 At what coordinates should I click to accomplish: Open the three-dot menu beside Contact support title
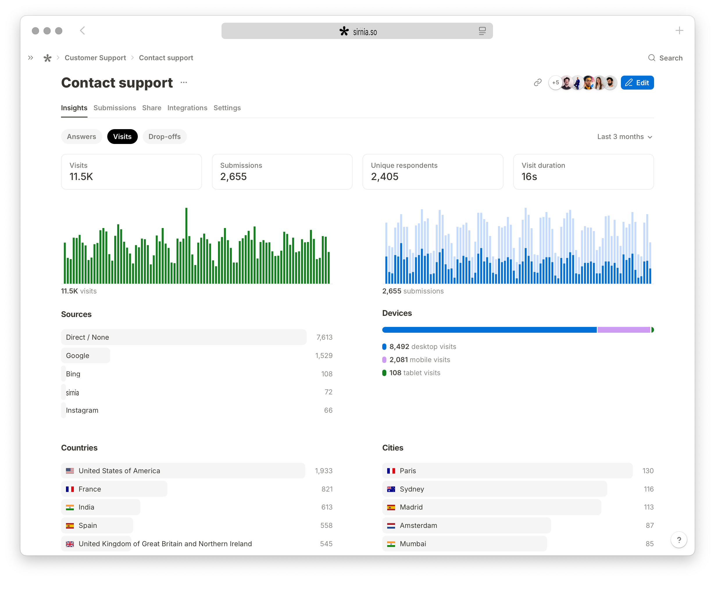[x=184, y=82]
